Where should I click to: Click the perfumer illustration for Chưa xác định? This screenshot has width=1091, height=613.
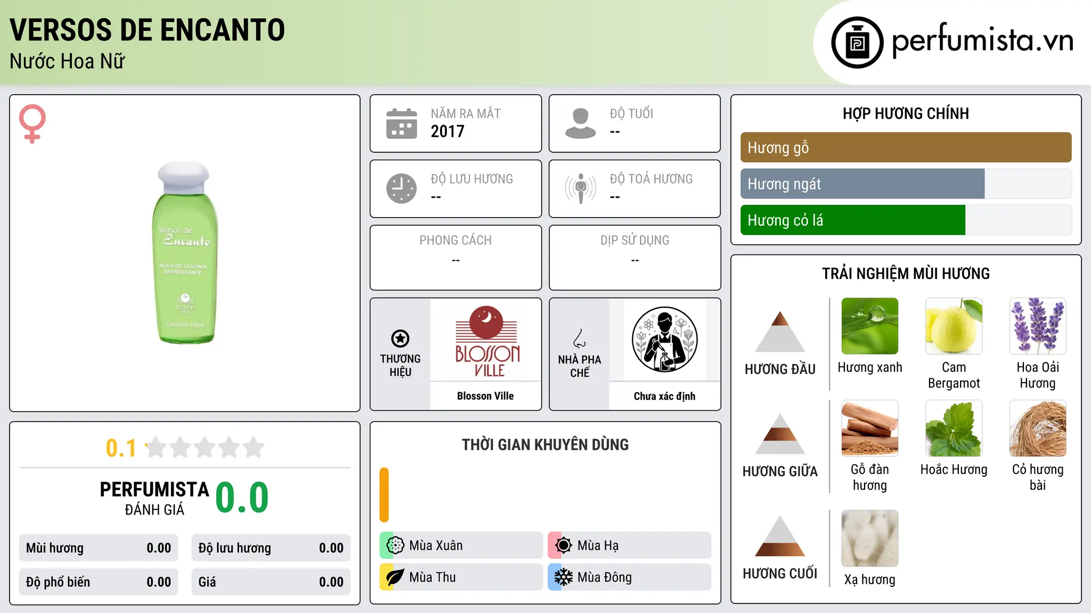coord(665,339)
